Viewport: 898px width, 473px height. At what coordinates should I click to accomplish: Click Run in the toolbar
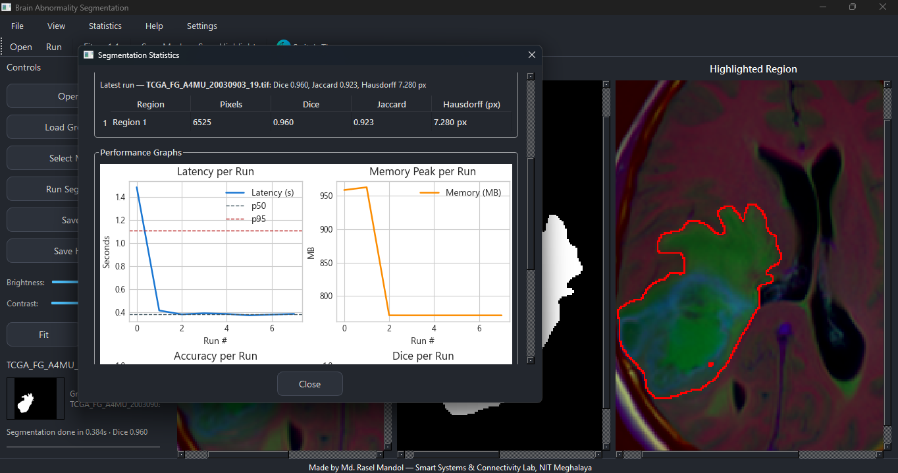(x=54, y=47)
